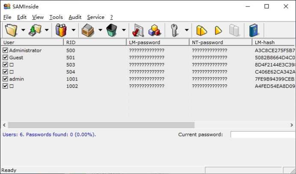
Task: Click LM-hash starting with A4FED54EA8D09
Action: tap(275, 86)
